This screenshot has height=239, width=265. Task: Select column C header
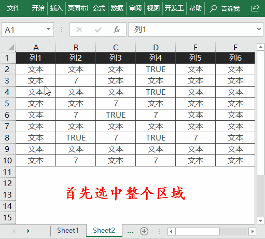[116, 47]
